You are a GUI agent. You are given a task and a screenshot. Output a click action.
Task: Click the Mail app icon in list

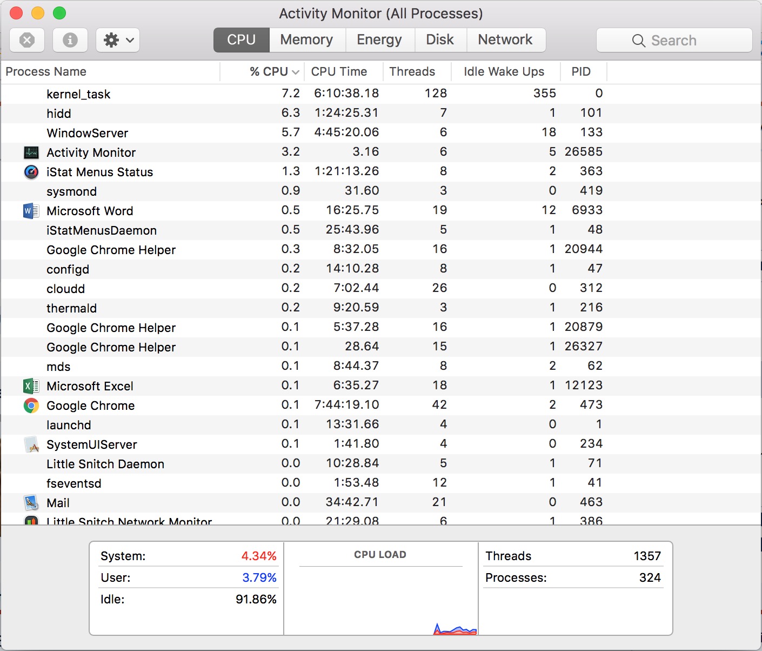[31, 503]
